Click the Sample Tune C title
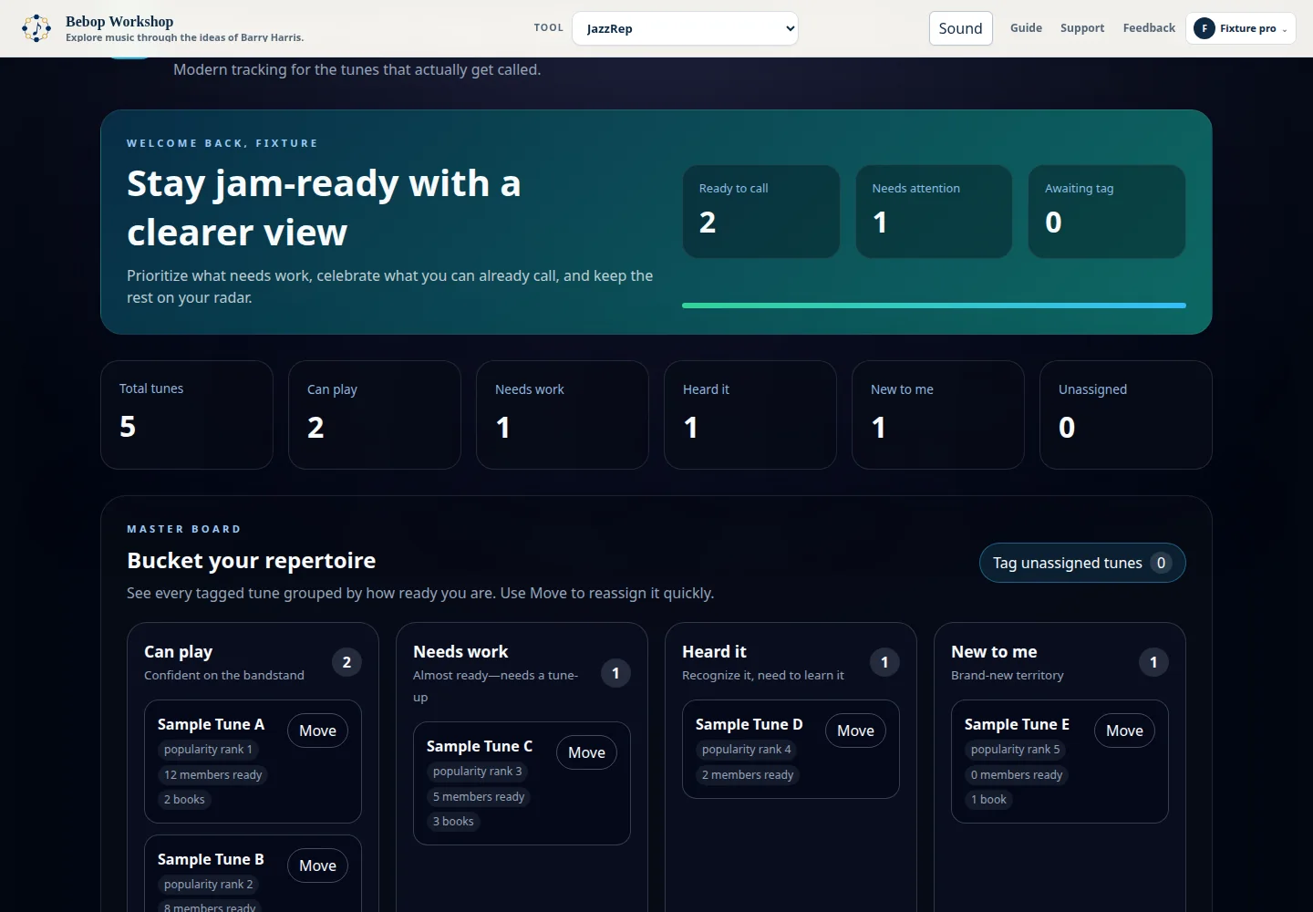This screenshot has height=912, width=1313. pos(480,746)
